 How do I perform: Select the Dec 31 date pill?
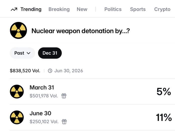point(50,53)
